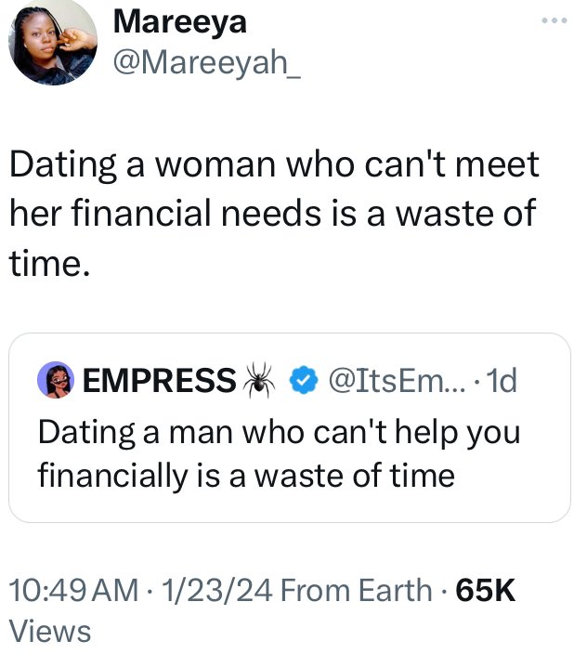Click the first line 'Dating a woman who can't meet'
Viewport: 574px width, 654px height.
pyautogui.click(x=273, y=165)
